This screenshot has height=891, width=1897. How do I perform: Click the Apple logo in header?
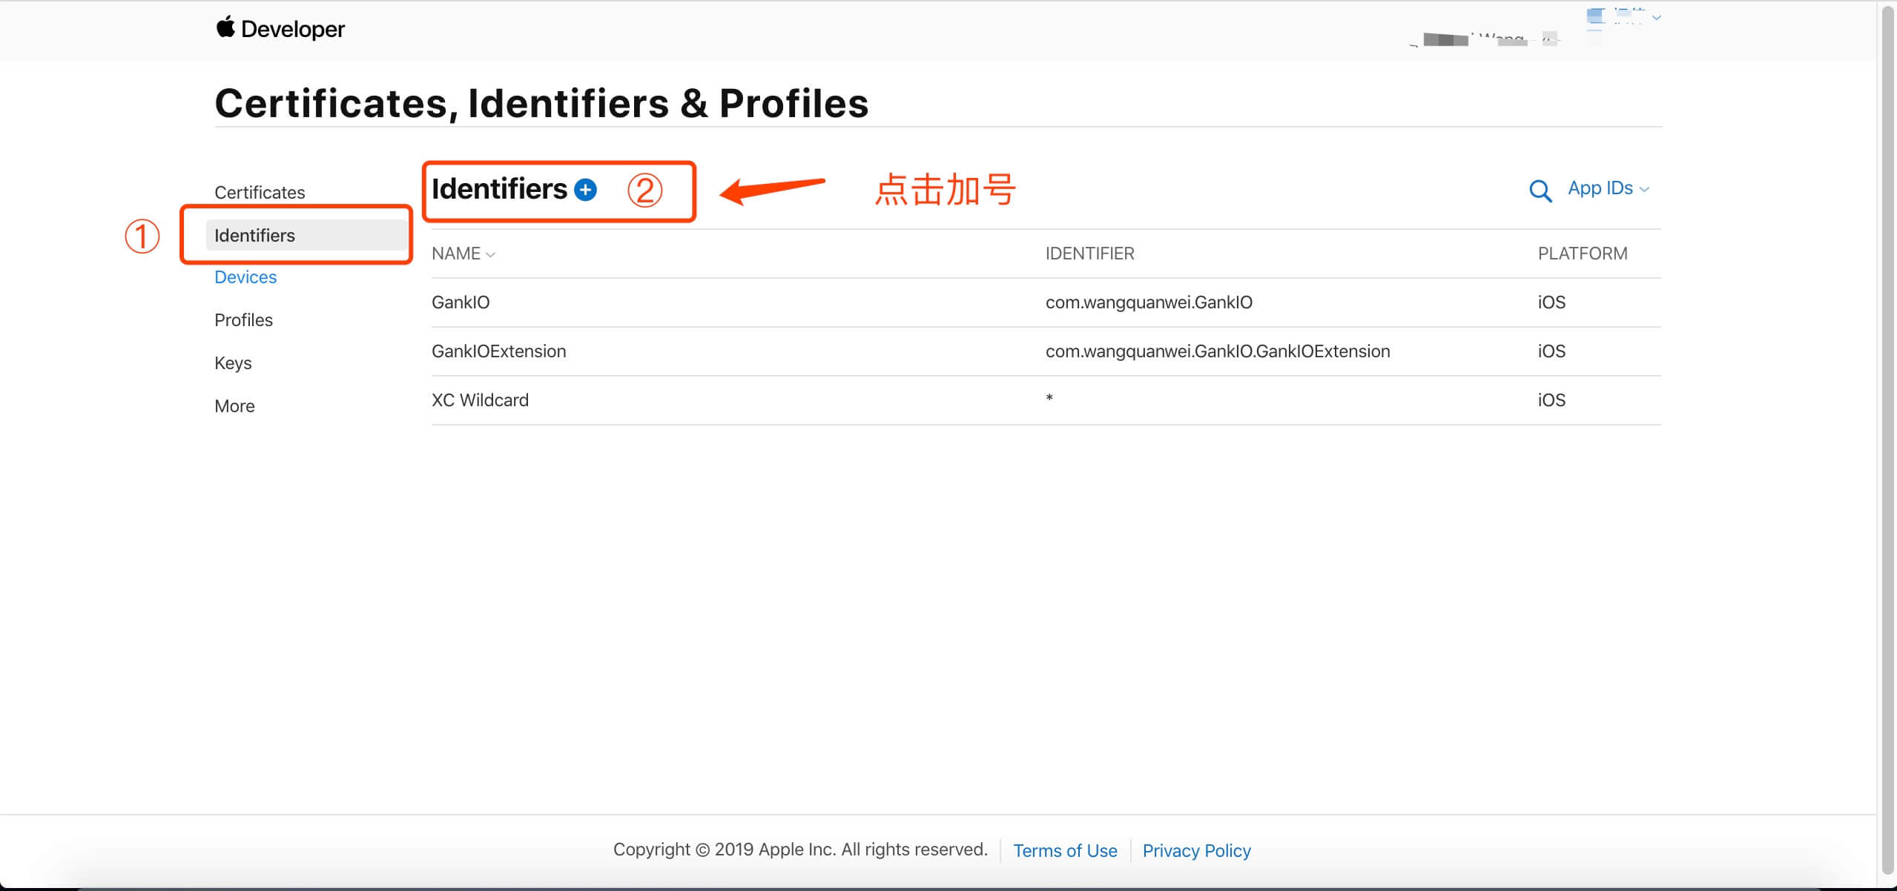pyautogui.click(x=225, y=27)
